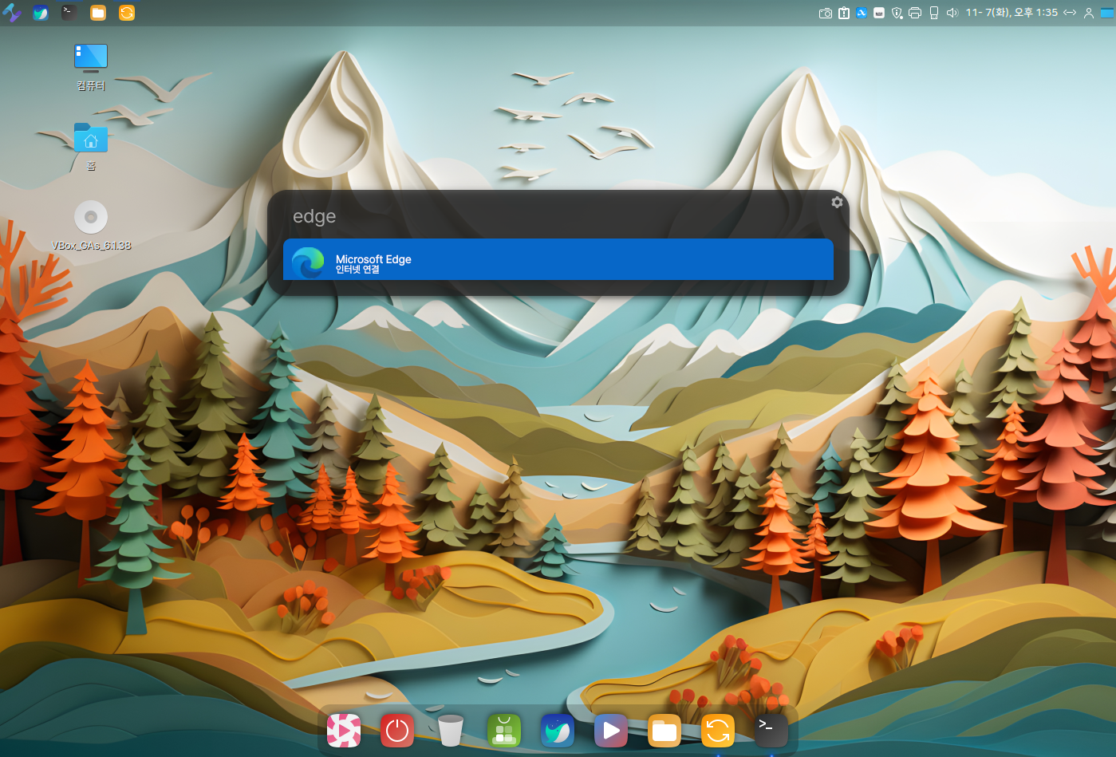Click the USB removable device tray icon
This screenshot has height=757, width=1116.
click(933, 13)
